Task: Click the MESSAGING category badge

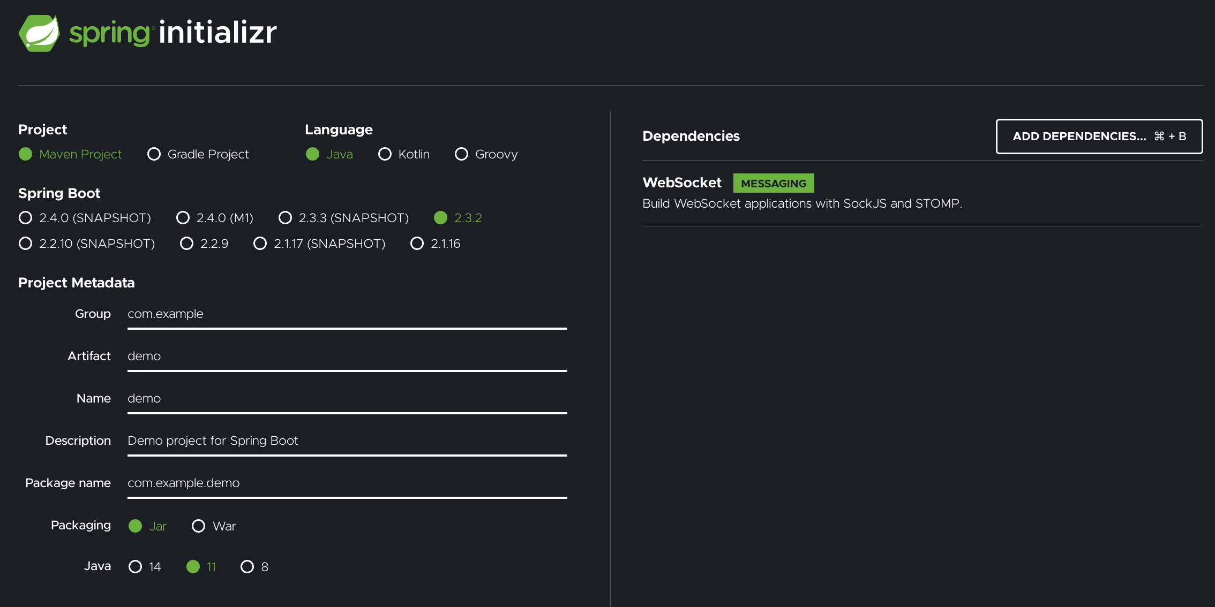Action: (773, 183)
